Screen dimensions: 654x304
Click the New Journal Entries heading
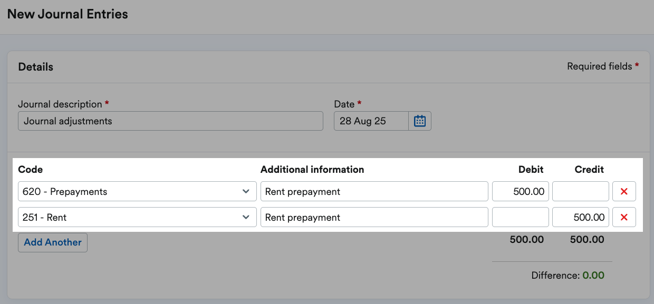coord(68,14)
